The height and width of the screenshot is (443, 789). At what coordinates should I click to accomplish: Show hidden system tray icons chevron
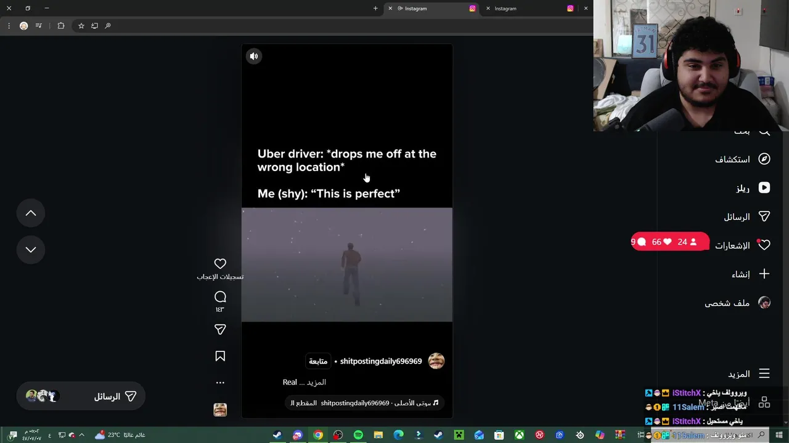(x=81, y=435)
